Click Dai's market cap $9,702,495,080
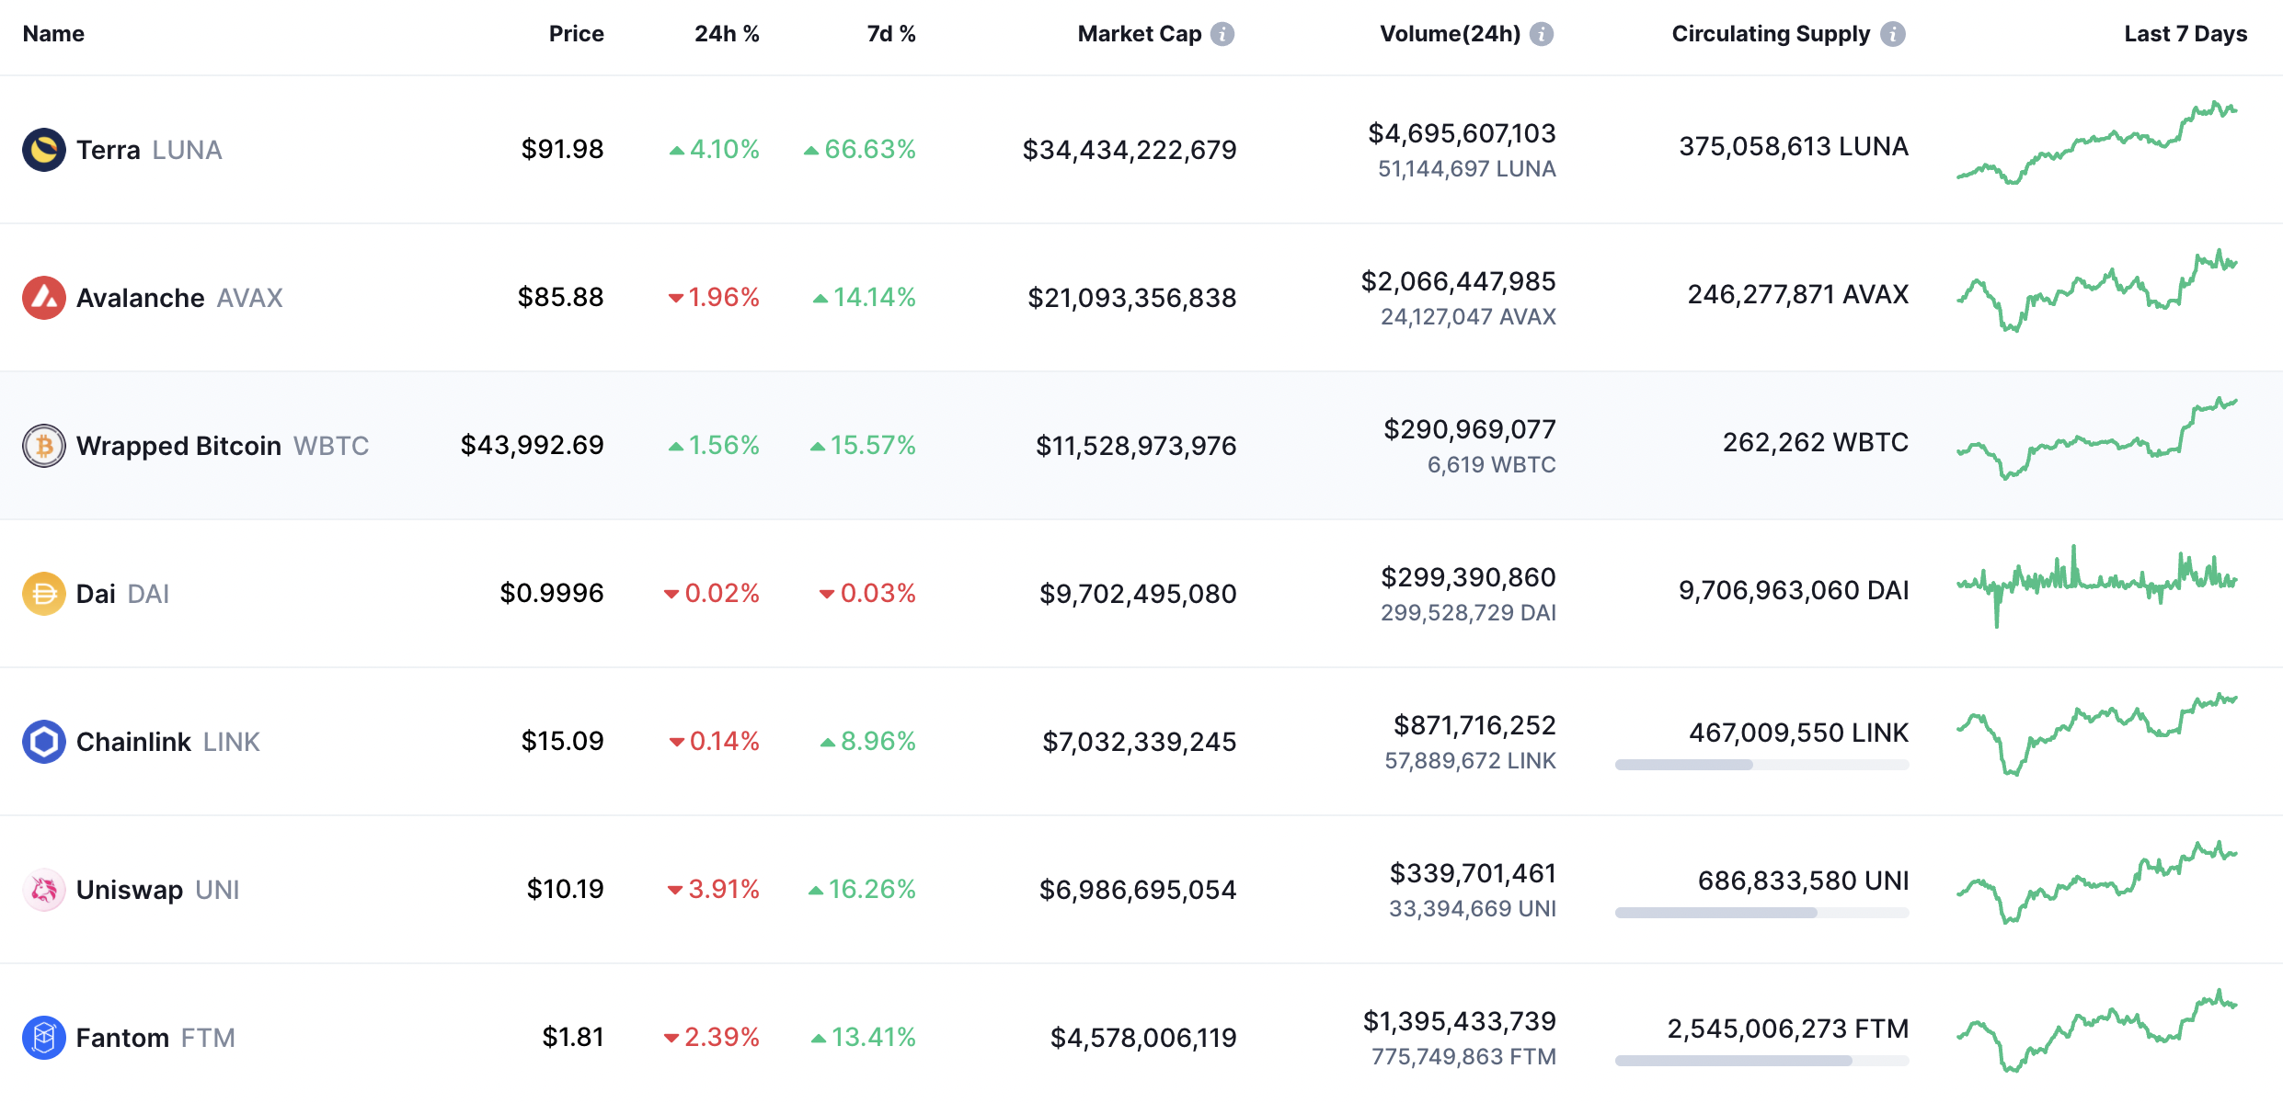The image size is (2283, 1103). click(1138, 594)
